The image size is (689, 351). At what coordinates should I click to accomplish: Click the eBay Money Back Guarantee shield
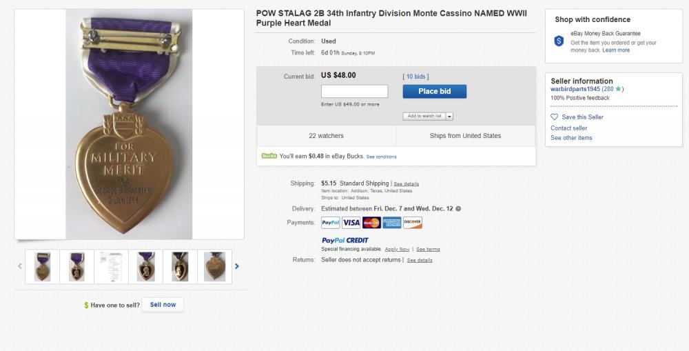click(x=559, y=41)
